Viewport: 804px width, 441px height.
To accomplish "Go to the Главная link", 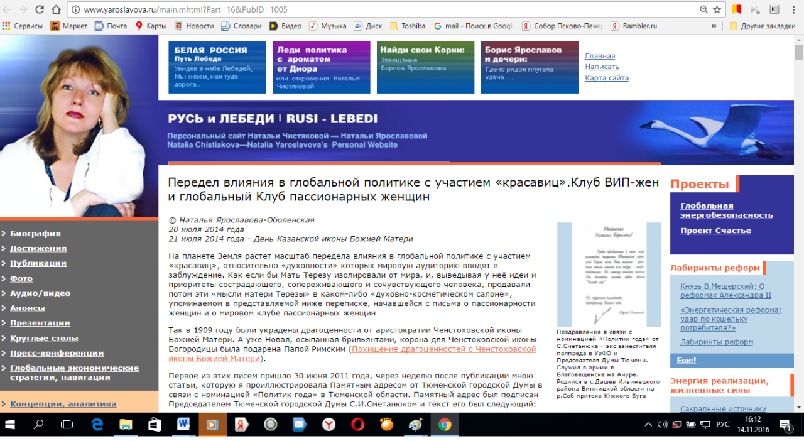I will click(x=600, y=56).
